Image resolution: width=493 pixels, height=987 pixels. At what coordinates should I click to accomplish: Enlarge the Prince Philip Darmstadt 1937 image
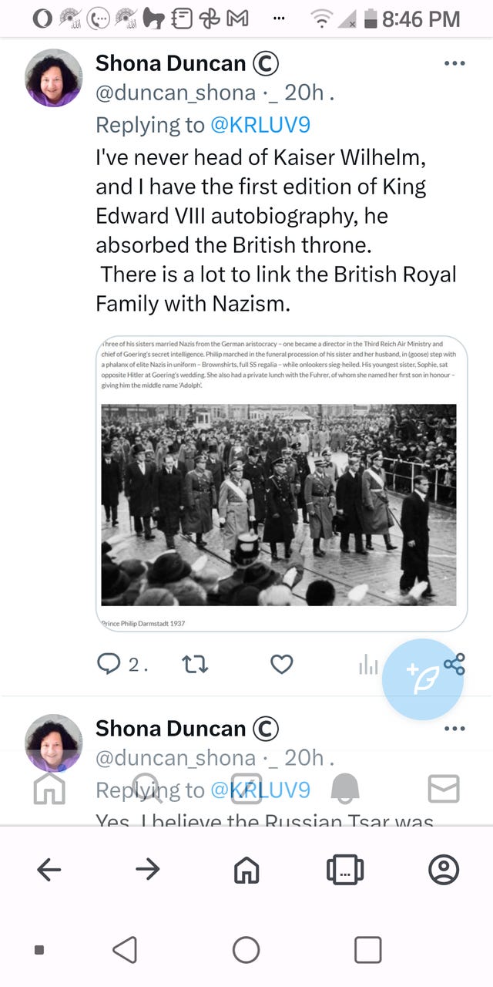point(279,505)
